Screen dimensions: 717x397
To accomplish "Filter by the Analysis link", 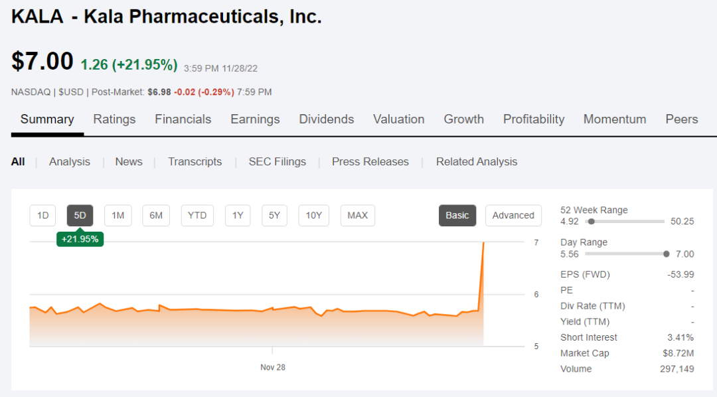I will tap(69, 162).
